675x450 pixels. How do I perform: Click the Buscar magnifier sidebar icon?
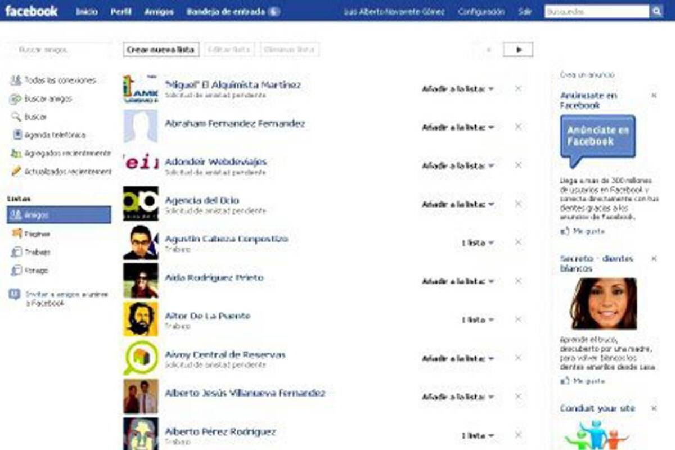pos(16,117)
